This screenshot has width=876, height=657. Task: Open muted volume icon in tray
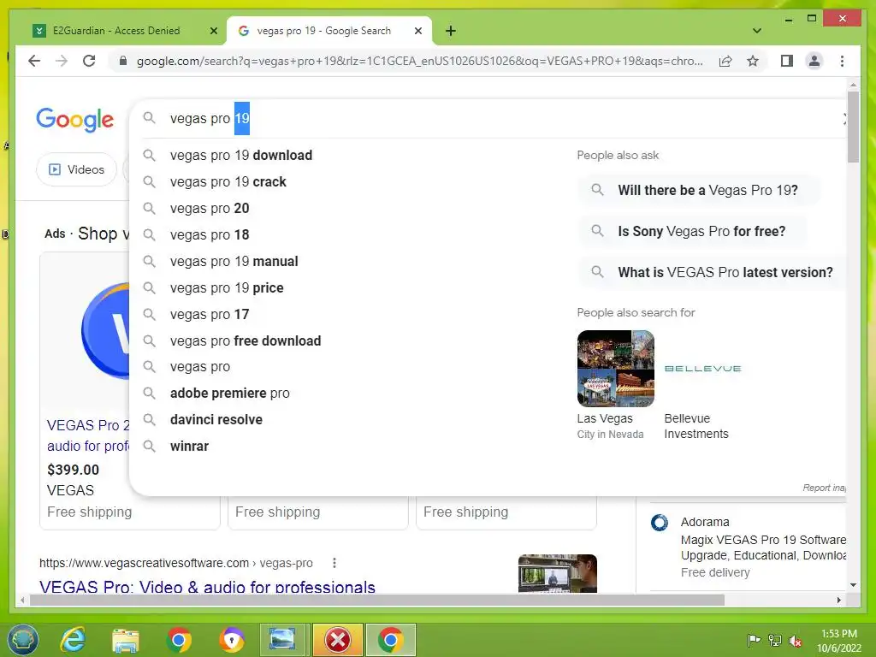click(x=796, y=641)
